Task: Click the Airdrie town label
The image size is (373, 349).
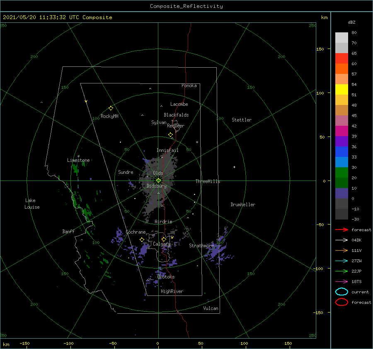Action: point(163,222)
